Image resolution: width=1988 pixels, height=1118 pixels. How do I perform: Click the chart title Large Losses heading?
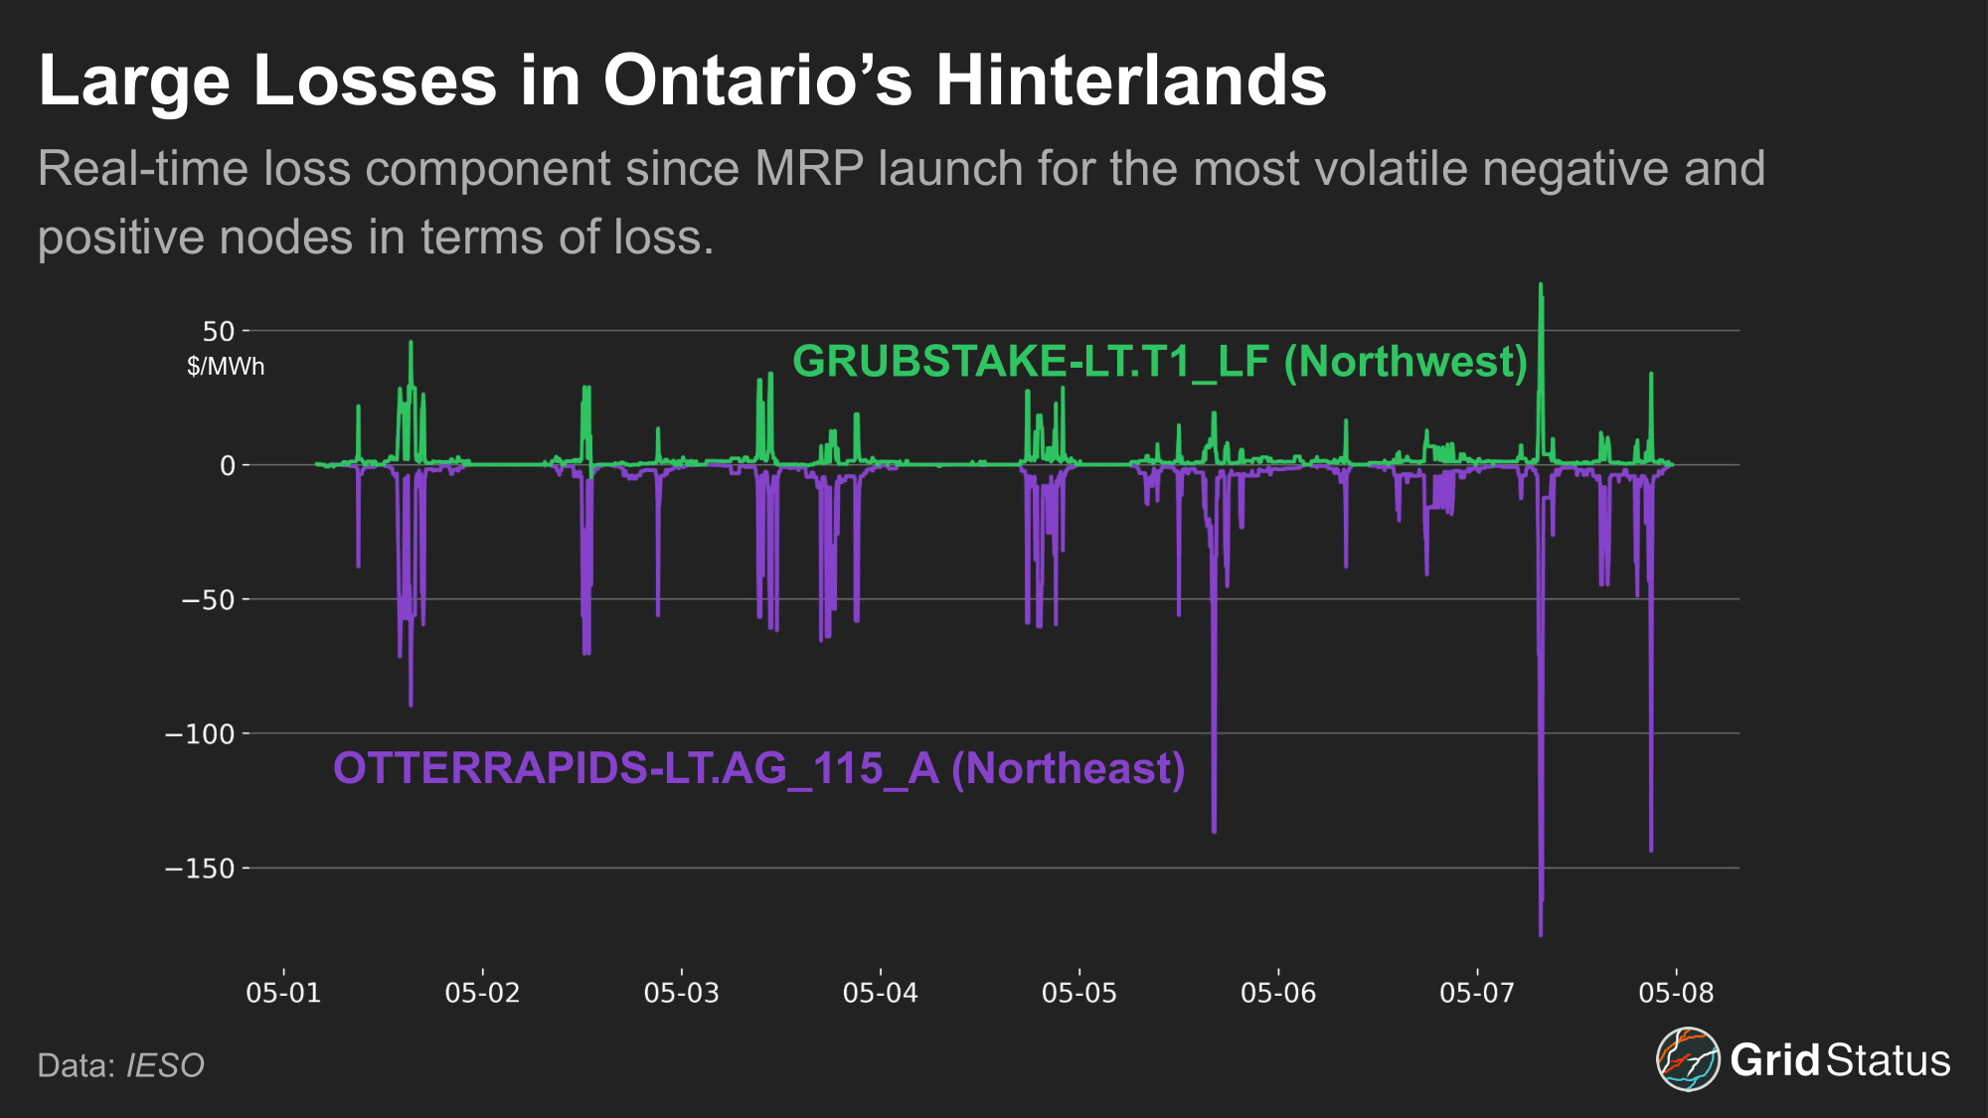pyautogui.click(x=682, y=80)
